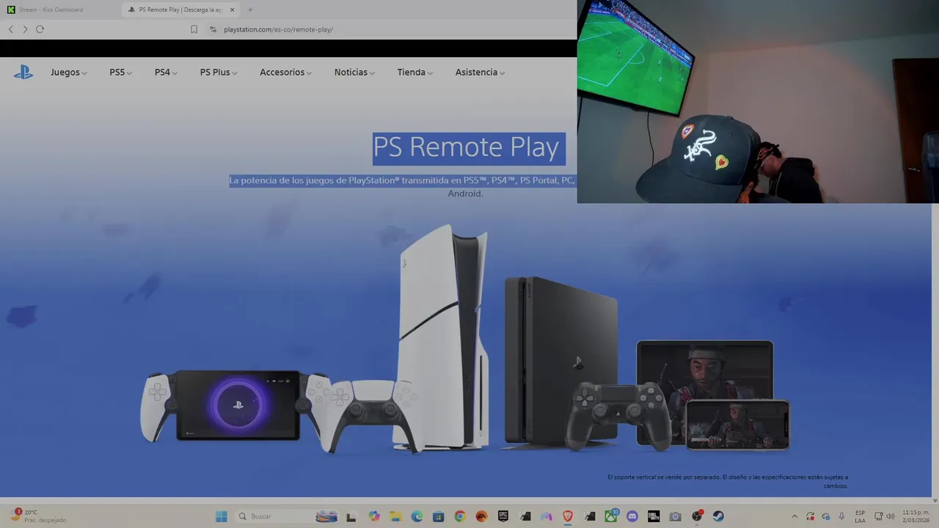
Task: Click the bookmark icon beside the address bar
Action: point(194,29)
